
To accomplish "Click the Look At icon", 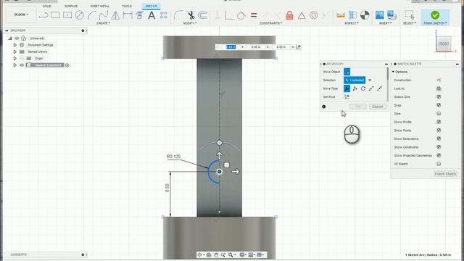I will (439, 88).
